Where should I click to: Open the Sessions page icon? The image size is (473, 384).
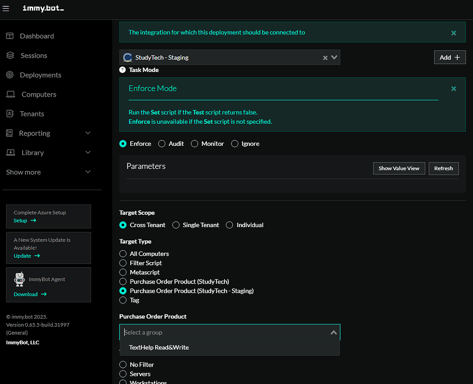(x=10, y=55)
